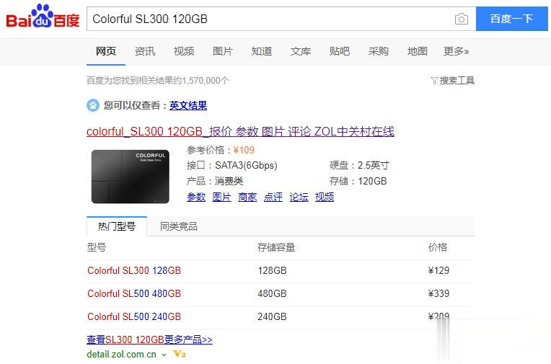Click the result count text 约1,570,000个

(x=200, y=81)
